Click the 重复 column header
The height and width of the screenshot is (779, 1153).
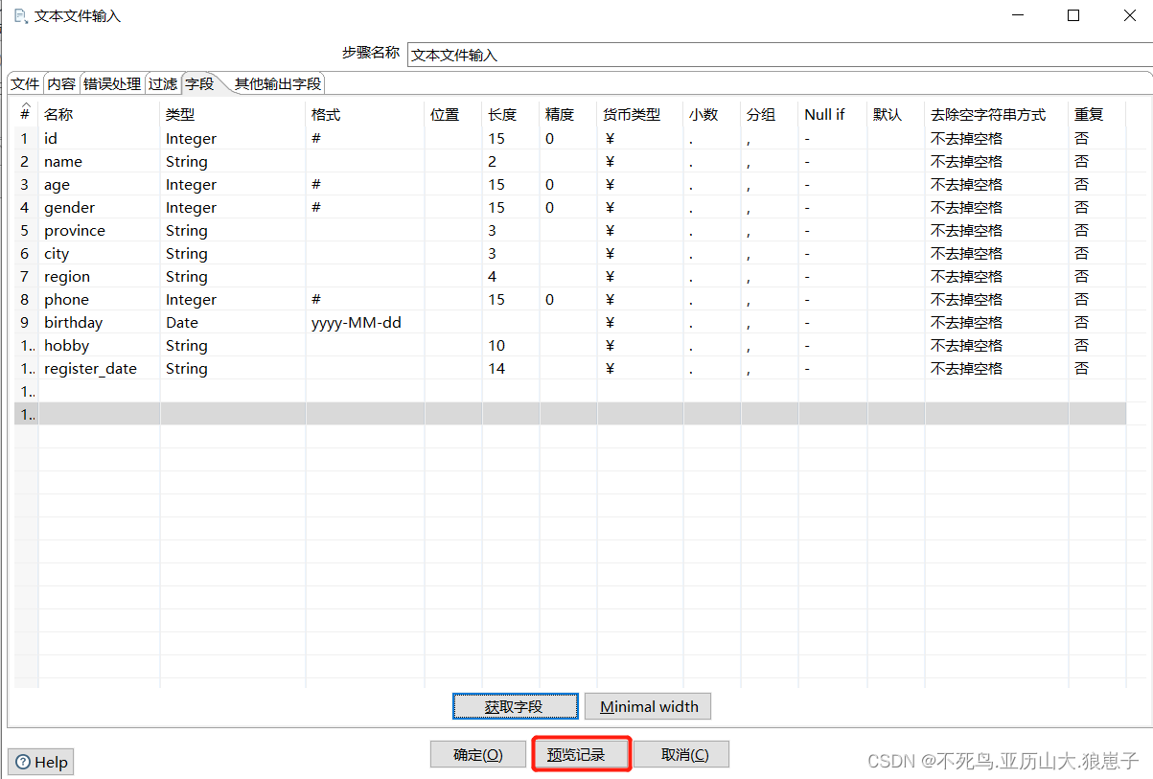[1097, 114]
